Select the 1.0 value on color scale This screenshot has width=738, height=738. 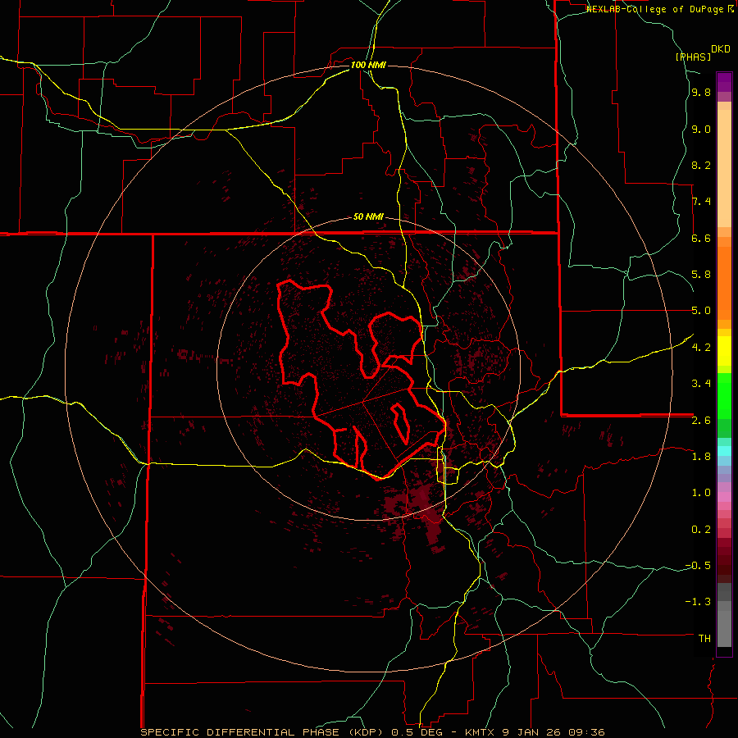pyautogui.click(x=701, y=492)
